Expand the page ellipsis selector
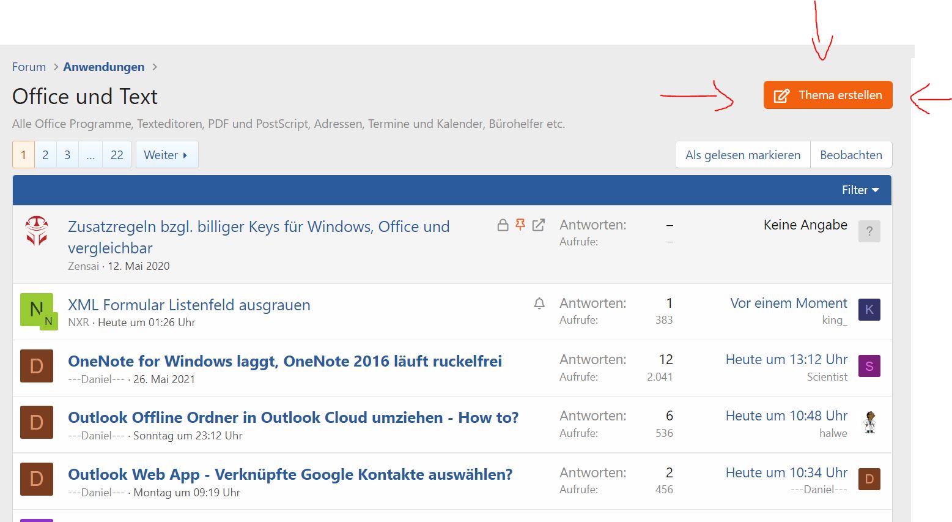Screen dimensions: 952x522 90,155
